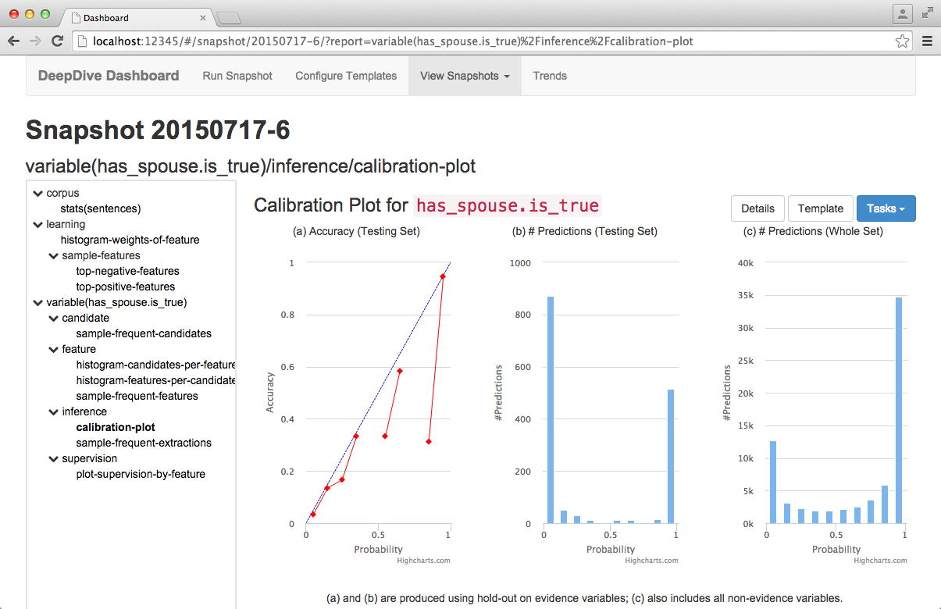
Task: Open the Chrome hamburger menu
Action: click(x=927, y=41)
